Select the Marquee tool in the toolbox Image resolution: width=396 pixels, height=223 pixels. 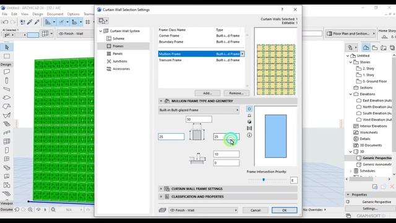(x=7, y=56)
